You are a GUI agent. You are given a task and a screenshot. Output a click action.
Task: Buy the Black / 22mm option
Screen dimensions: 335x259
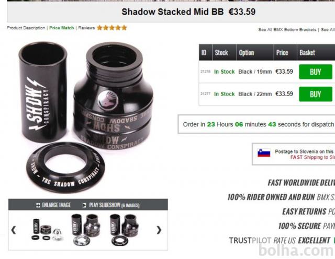(x=316, y=94)
